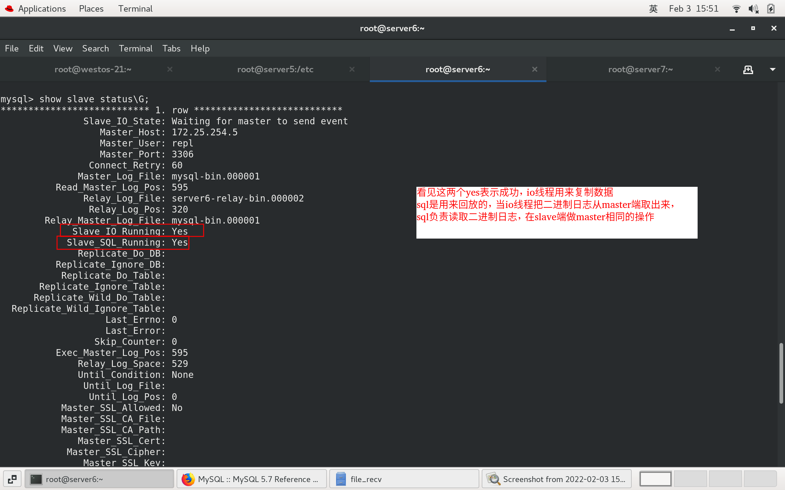This screenshot has width=785, height=490.
Task: Click the workspace switcher at bottom left
Action: point(13,479)
